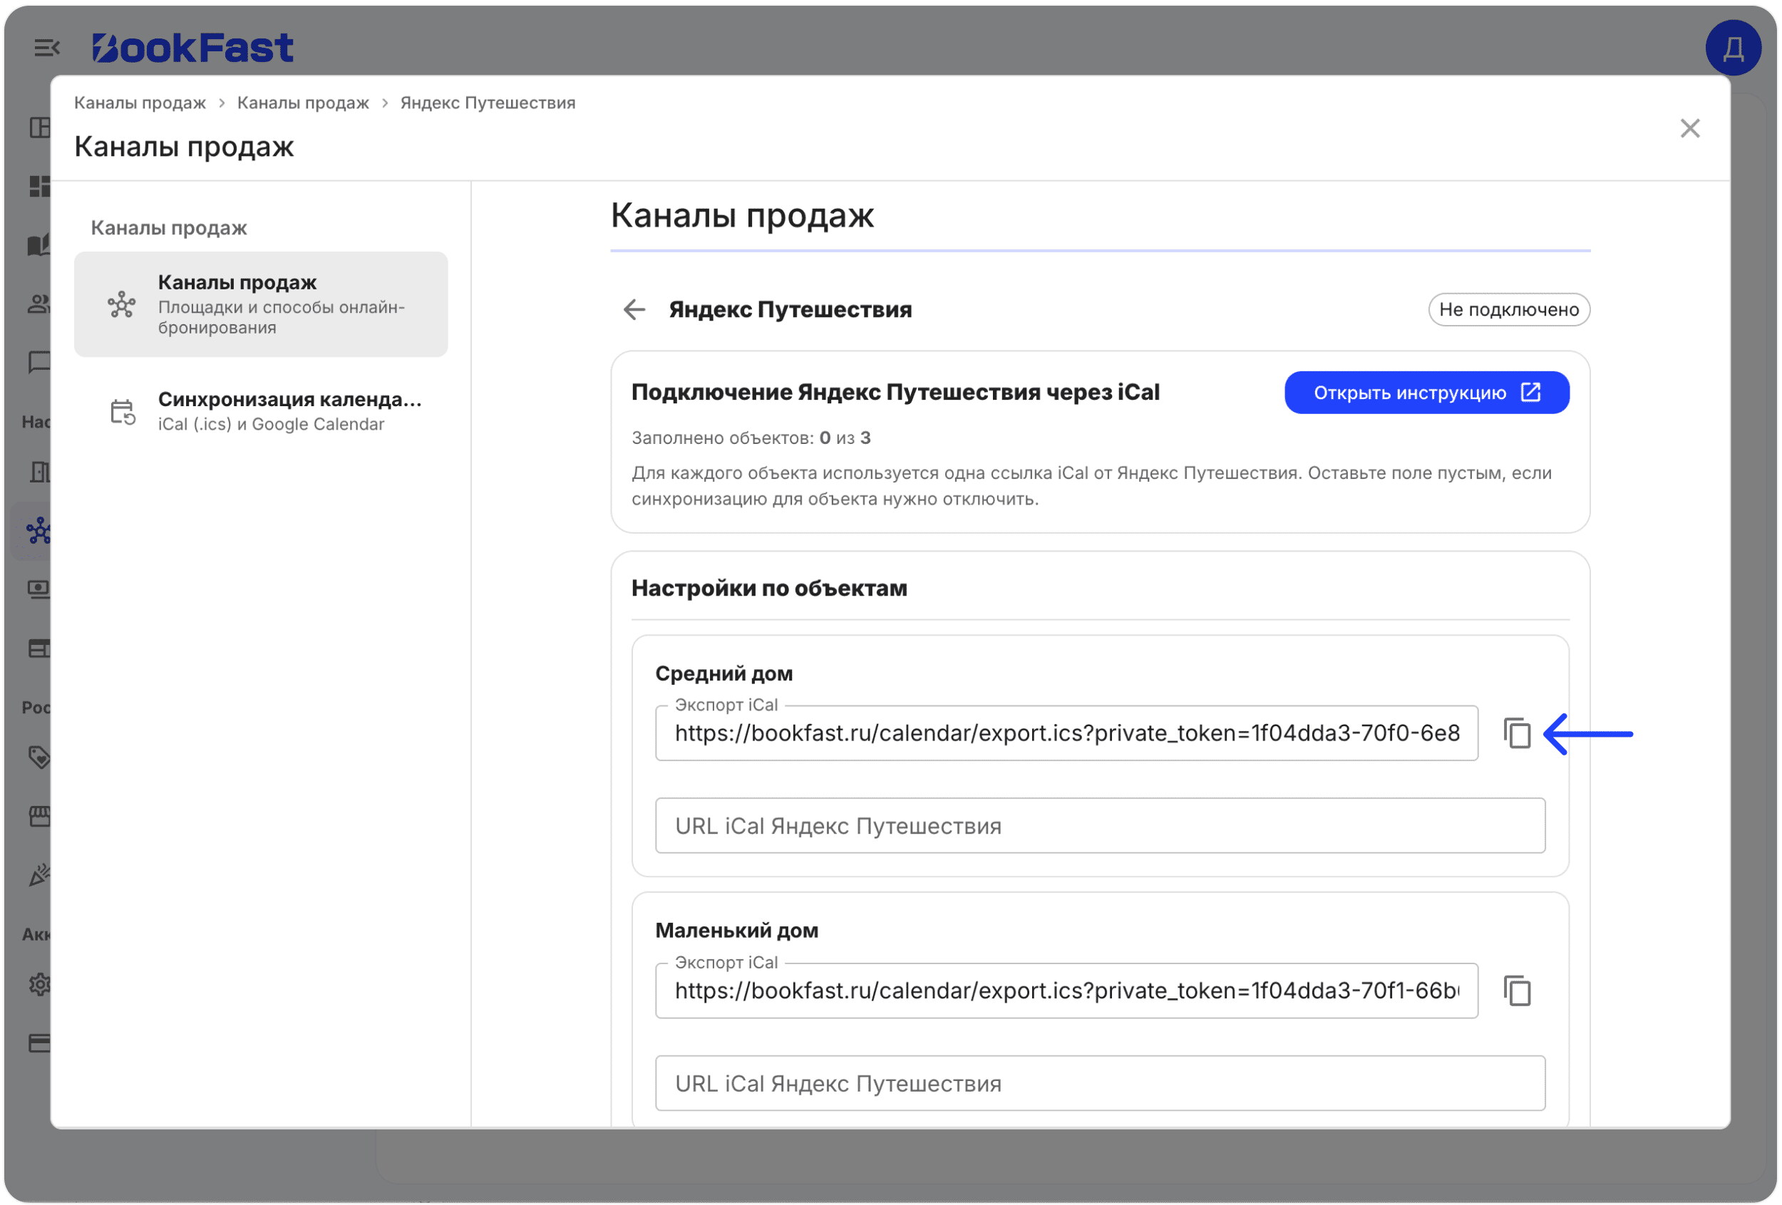Click the BookFast logo
The height and width of the screenshot is (1205, 1782).
coord(192,48)
